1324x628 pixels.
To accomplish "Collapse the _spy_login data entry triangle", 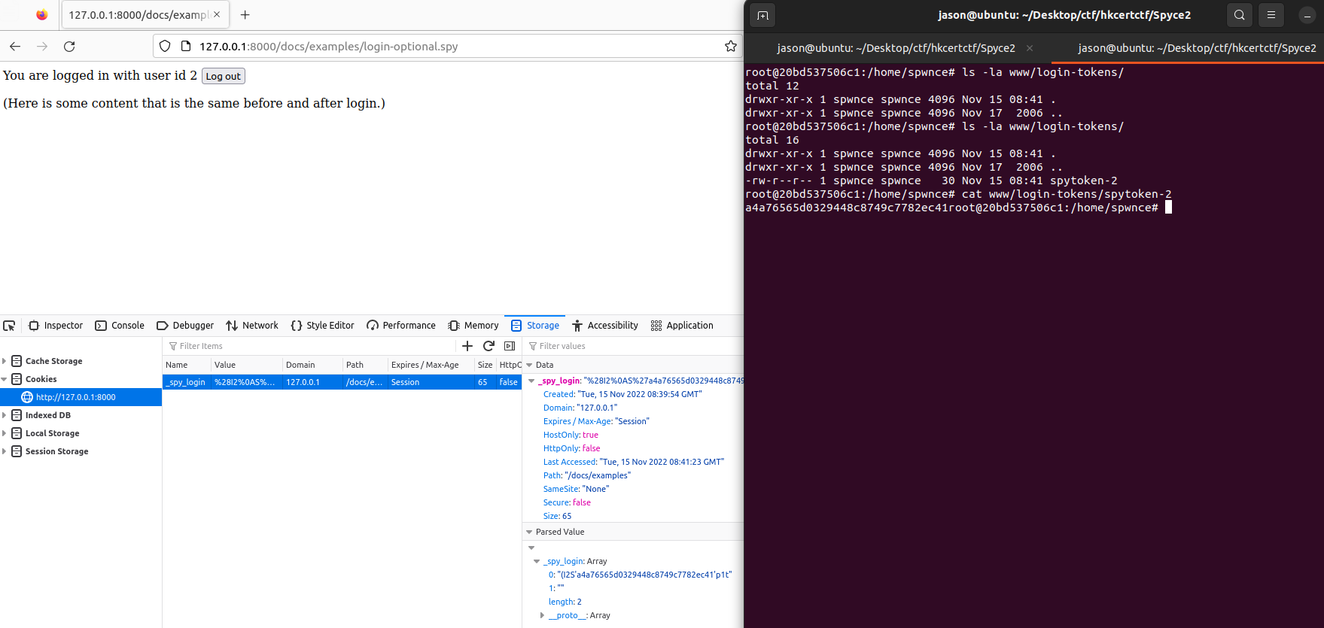I will point(531,381).
